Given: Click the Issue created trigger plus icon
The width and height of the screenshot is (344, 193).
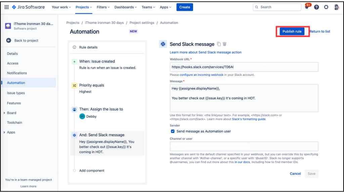Looking at the screenshot, I should (74, 62).
